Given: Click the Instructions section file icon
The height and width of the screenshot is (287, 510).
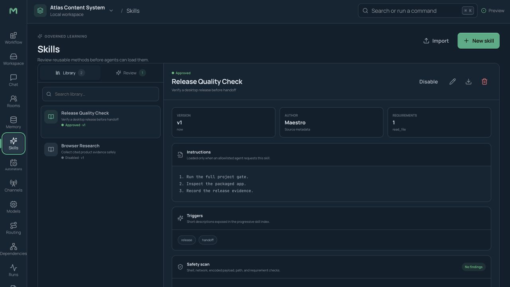Looking at the screenshot, I should tap(180, 155).
